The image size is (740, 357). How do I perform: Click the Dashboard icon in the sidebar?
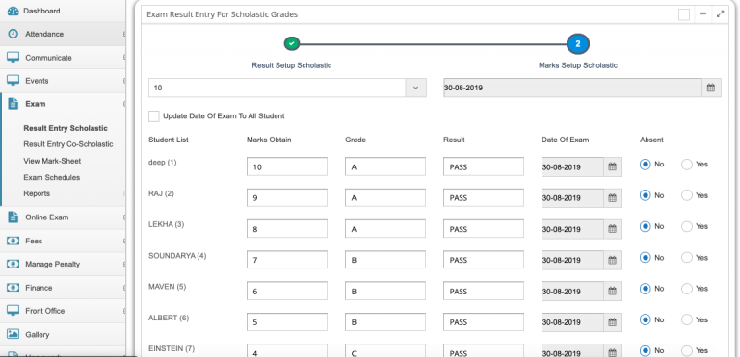pos(13,11)
